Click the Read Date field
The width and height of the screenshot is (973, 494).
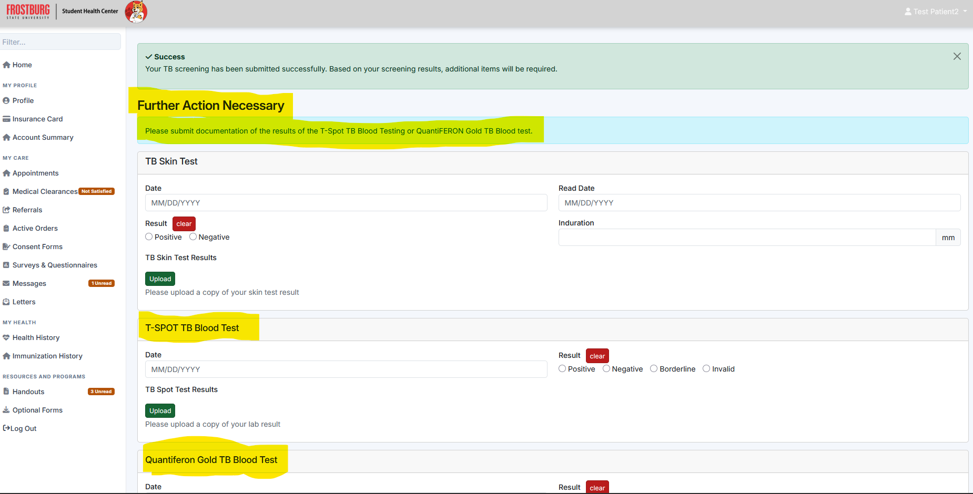pyautogui.click(x=759, y=203)
